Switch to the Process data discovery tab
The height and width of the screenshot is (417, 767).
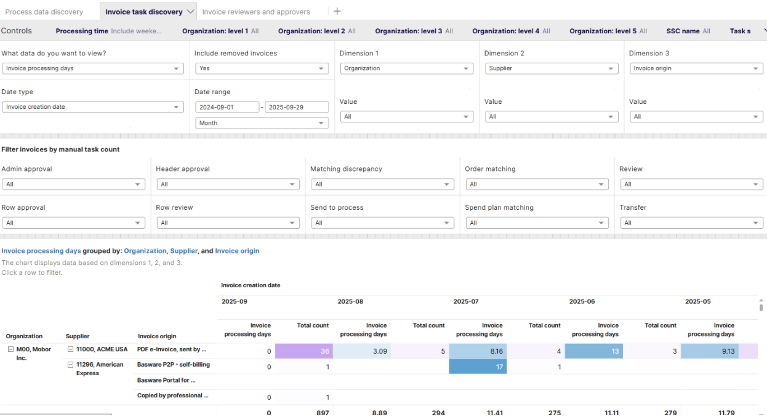click(x=46, y=11)
